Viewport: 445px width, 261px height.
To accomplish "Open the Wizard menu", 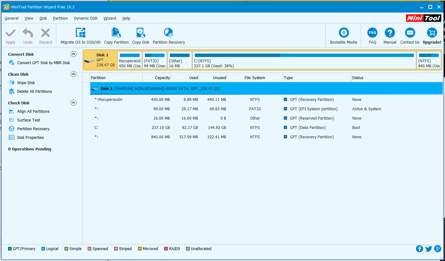I will coord(110,18).
